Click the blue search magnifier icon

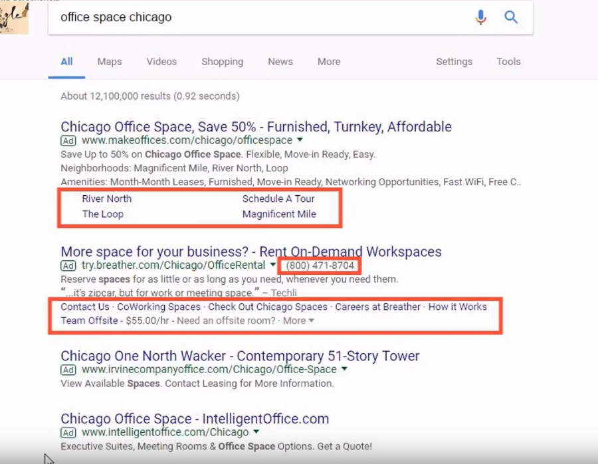[511, 17]
